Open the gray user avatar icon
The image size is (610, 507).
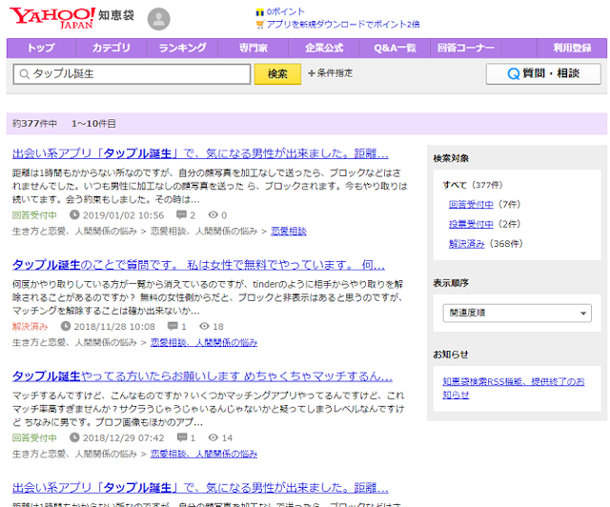click(x=158, y=19)
